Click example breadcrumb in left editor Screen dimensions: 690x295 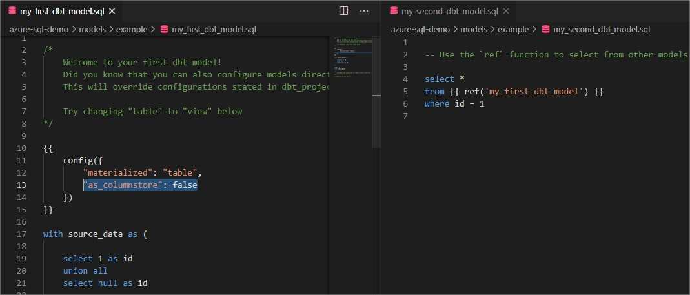[132, 30]
